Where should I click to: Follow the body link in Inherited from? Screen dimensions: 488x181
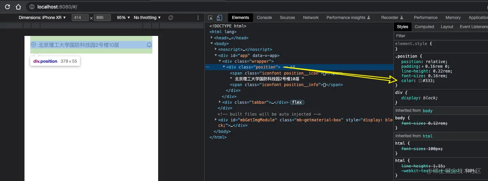(427, 110)
